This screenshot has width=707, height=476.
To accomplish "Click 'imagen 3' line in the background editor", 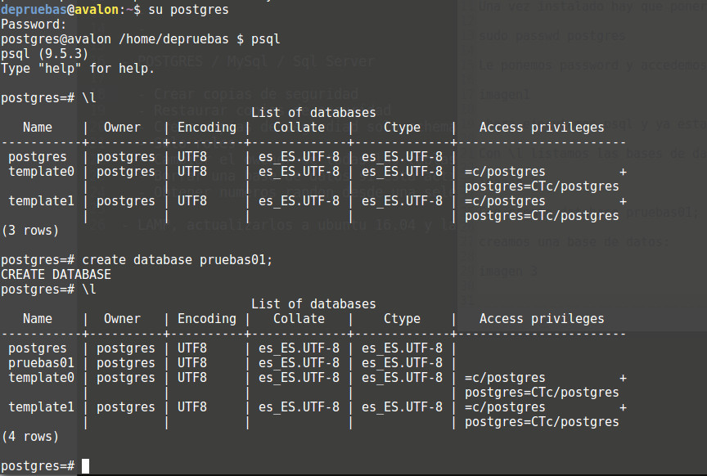I will pos(508,272).
